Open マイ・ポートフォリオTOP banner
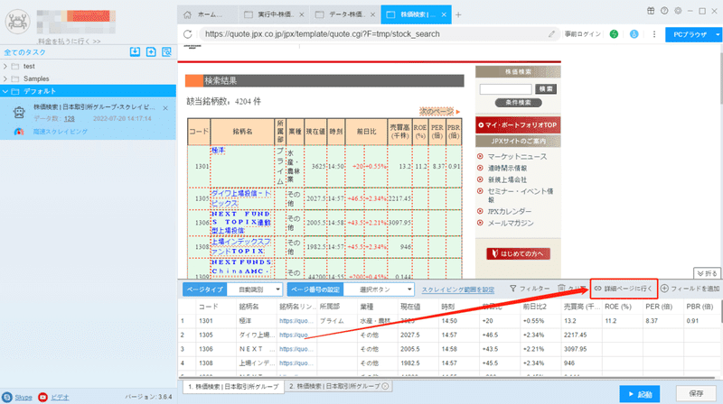The image size is (723, 404). pos(518,124)
